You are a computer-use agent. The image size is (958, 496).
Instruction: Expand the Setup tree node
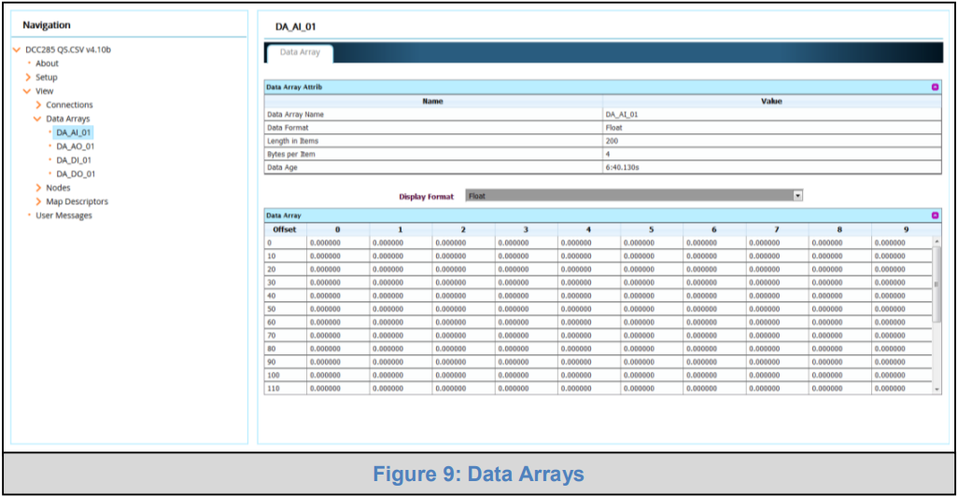coord(27,77)
